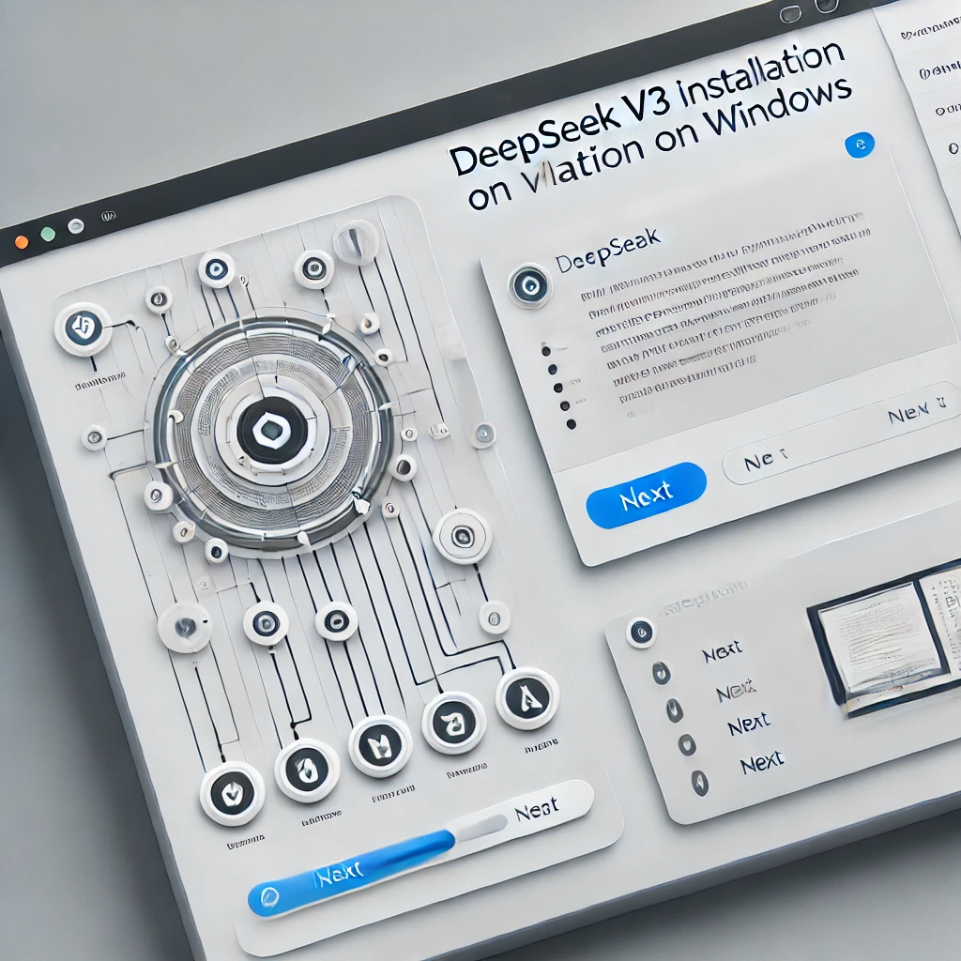961x961 pixels.
Task: Click the round icon heading the lower-right list panel
Action: click(641, 632)
